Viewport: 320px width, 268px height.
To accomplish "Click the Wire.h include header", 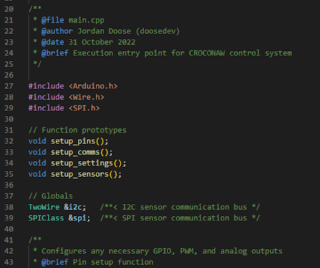I will pos(86,97).
